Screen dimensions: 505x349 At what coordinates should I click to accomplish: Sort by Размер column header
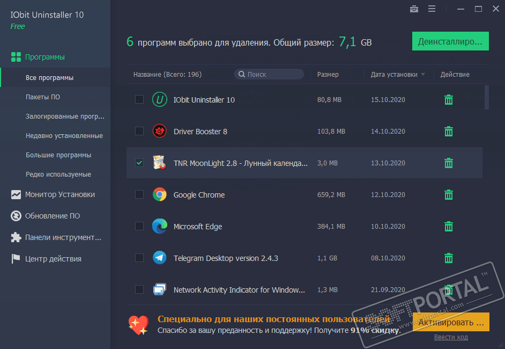(328, 75)
